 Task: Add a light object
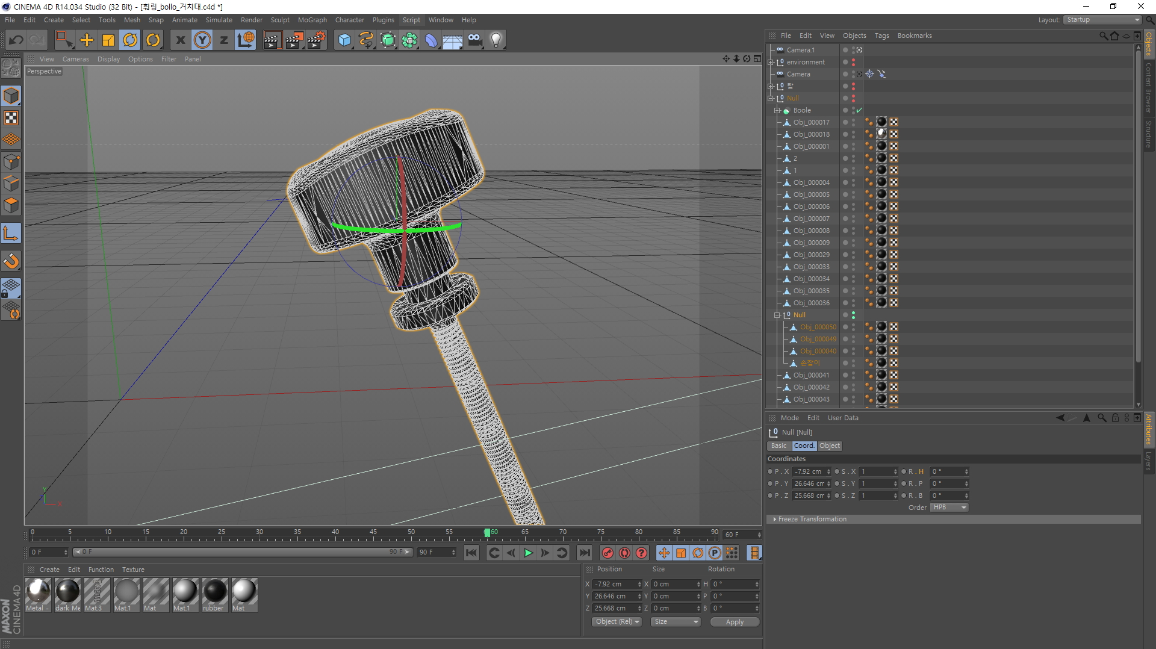point(496,40)
